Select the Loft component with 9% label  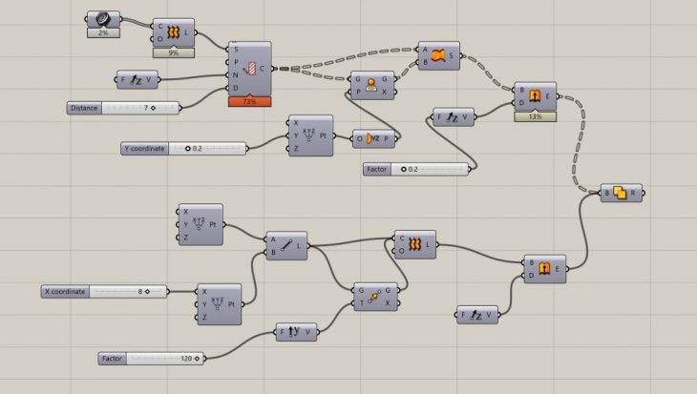pyautogui.click(x=174, y=32)
